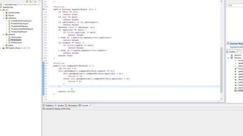This screenshot has width=243, height=136.
Task: Click the figuras package icon
Action: [x=6, y=15]
